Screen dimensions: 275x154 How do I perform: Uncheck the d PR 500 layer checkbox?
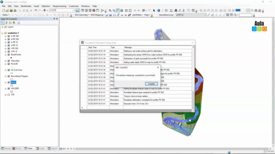[x=9, y=39]
